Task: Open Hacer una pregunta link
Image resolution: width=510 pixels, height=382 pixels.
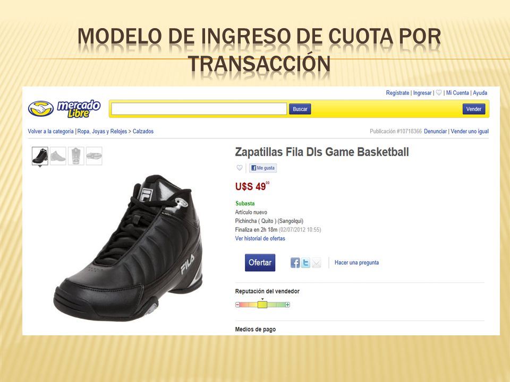Action: pos(356,263)
